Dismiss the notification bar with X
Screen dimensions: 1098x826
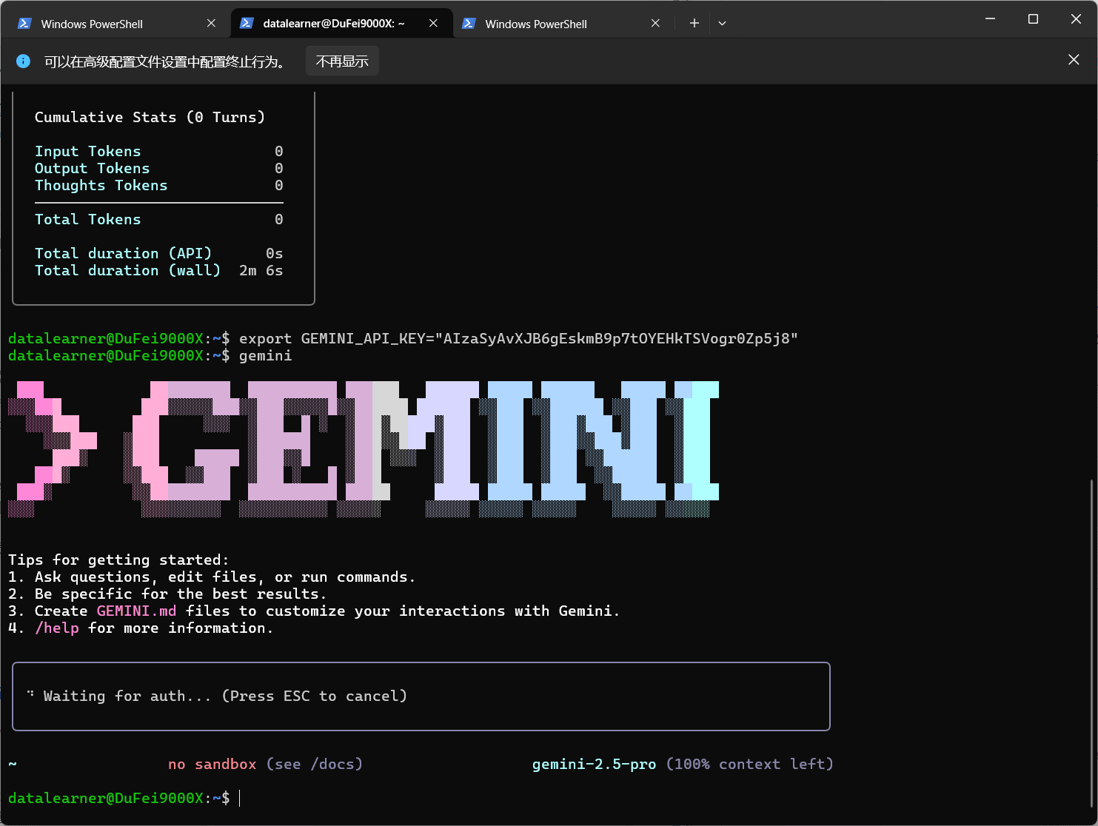pyautogui.click(x=1074, y=60)
